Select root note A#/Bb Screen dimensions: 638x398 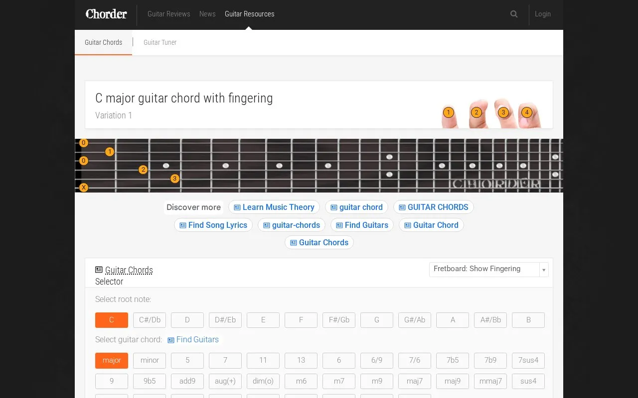[x=490, y=320]
